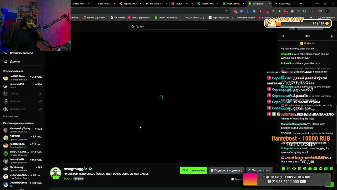Focus the Поиск search field
Viewport: 337px width, 190px height.
tap(168, 26)
